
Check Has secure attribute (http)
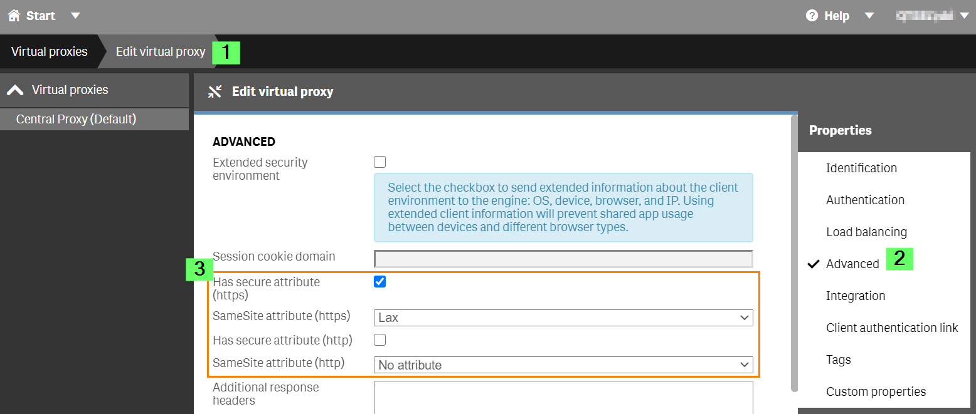coord(380,340)
